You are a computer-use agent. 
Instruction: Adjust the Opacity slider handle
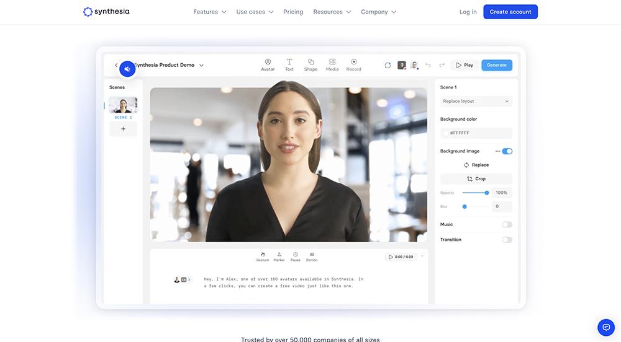point(487,193)
